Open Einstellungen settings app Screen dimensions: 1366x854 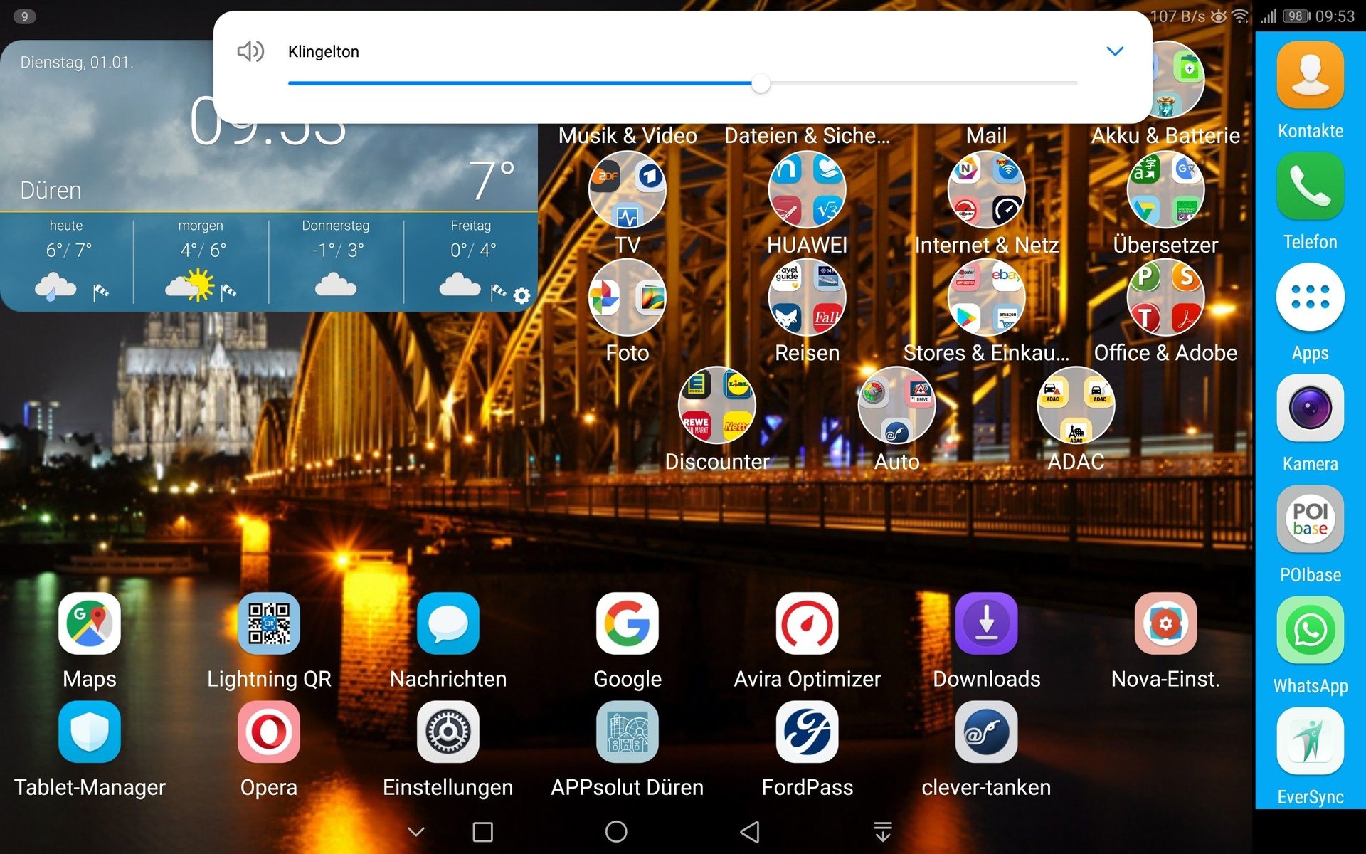[x=448, y=732]
